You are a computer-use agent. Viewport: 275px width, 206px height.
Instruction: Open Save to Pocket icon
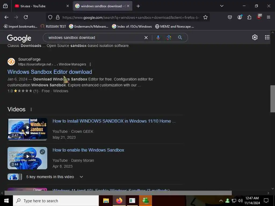230,17
